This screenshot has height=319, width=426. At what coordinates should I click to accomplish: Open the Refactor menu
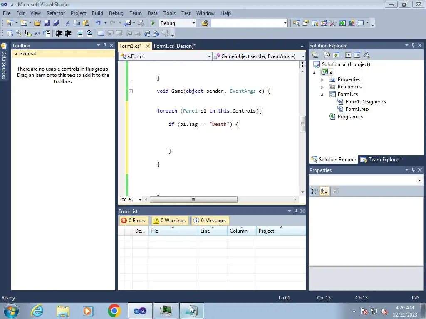[56, 13]
